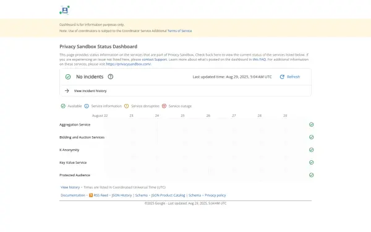Image resolution: width=371 pixels, height=232 pixels.
Task: Click the Bidding and Auction Services status checkmark
Action: (312, 137)
